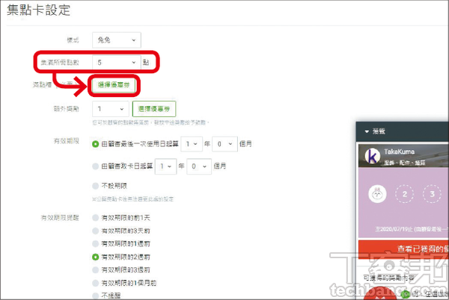This screenshot has width=449, height=300.
Task: Click the 集點卡設定 page heading
Action: tap(38, 10)
